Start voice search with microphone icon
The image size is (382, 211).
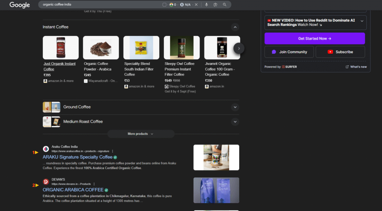(x=206, y=4)
